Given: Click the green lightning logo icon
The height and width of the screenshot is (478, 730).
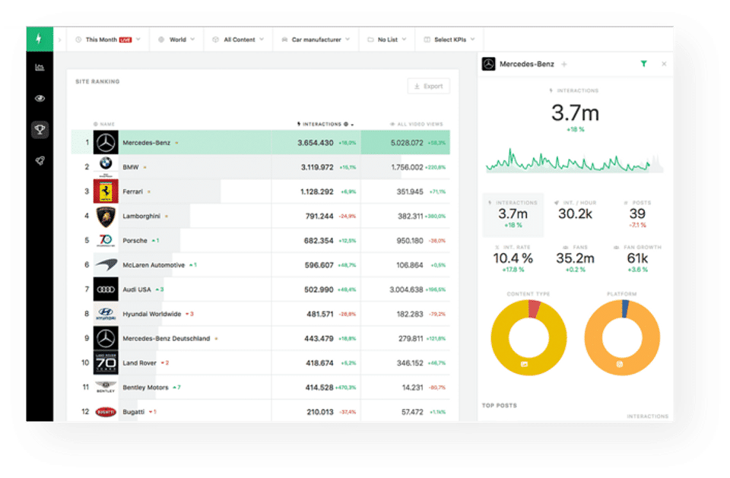Looking at the screenshot, I should pyautogui.click(x=40, y=39).
